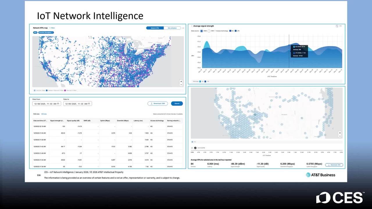The width and height of the screenshot is (372, 209).
Task: Switch to the SIM data tab
Action: [44, 114]
